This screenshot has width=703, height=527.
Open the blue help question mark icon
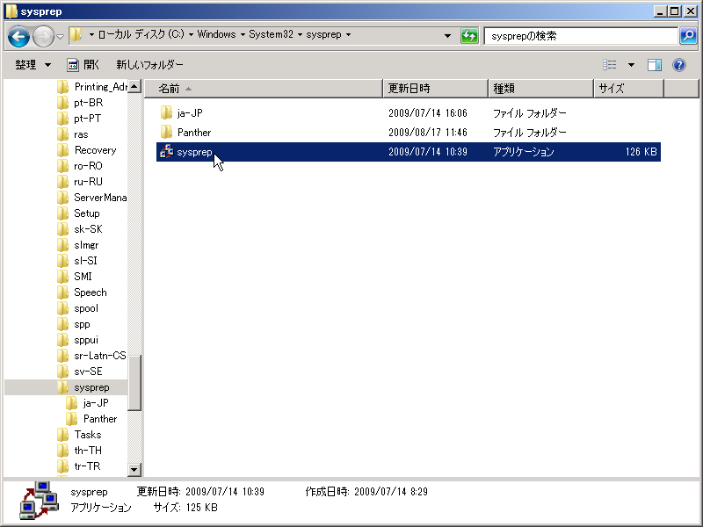[679, 65]
